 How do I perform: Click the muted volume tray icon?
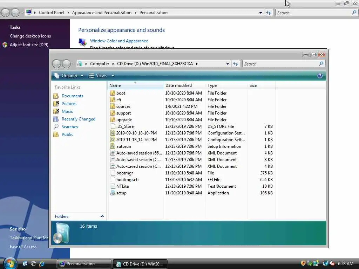click(332, 263)
